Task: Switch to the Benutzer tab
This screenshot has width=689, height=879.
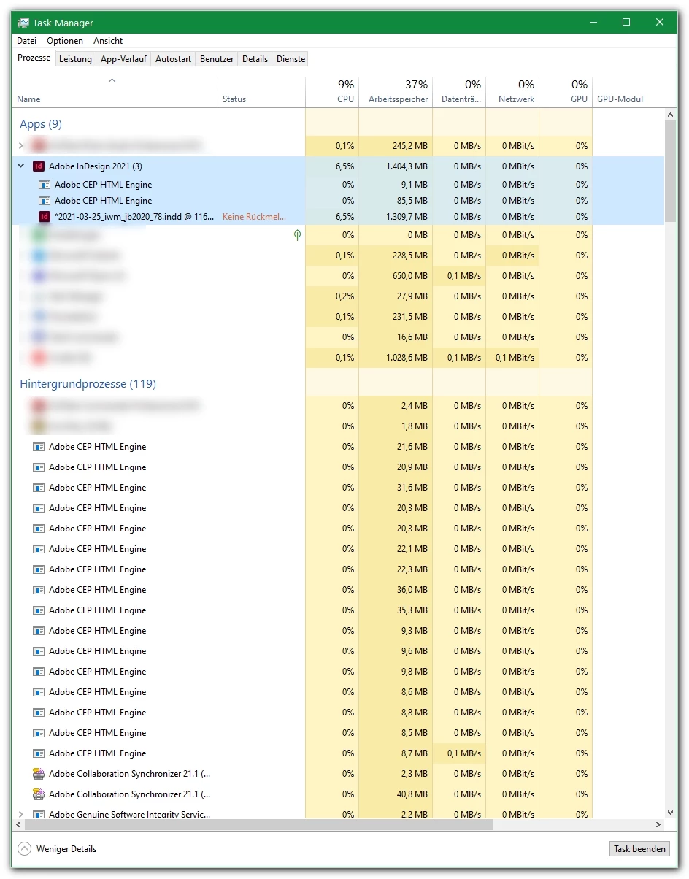Action: click(x=217, y=59)
